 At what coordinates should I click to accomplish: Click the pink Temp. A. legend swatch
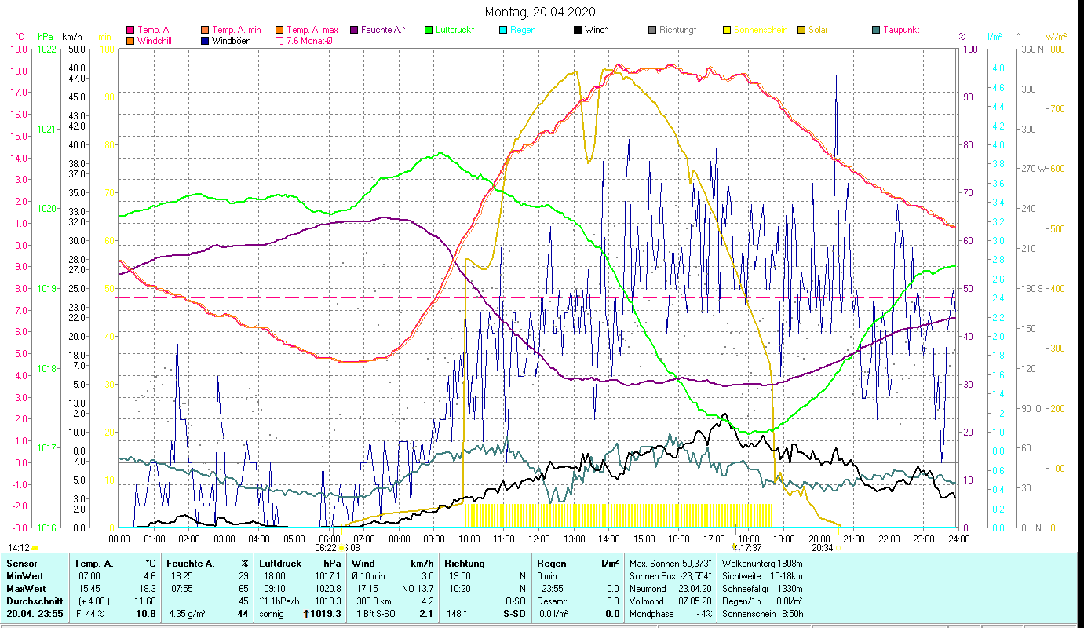pos(130,30)
